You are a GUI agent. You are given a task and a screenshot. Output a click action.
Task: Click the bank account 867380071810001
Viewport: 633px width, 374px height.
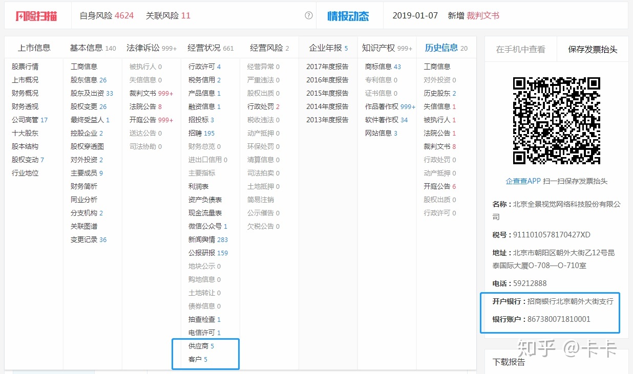(x=559, y=319)
